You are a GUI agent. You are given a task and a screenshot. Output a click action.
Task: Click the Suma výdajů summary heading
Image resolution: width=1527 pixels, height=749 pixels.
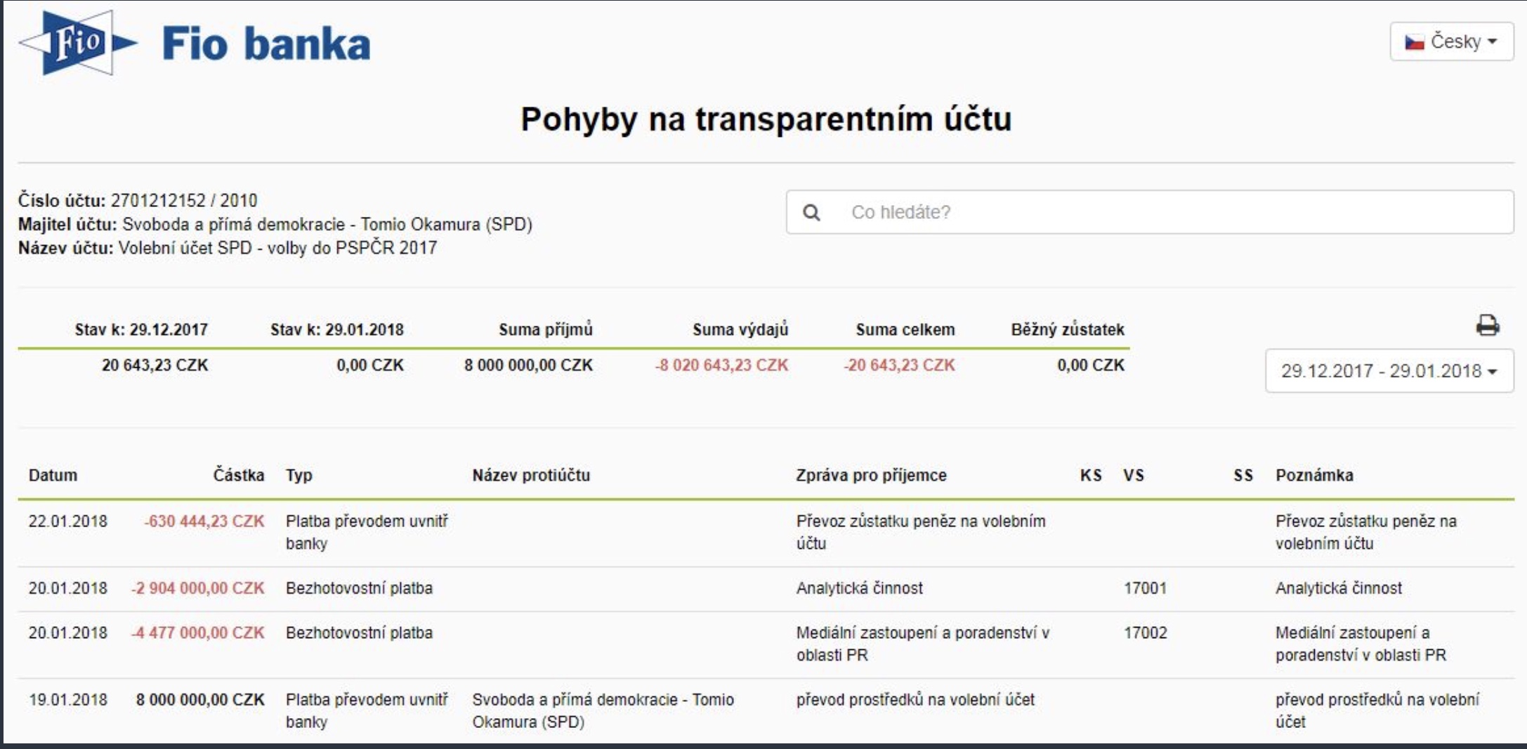pos(740,329)
